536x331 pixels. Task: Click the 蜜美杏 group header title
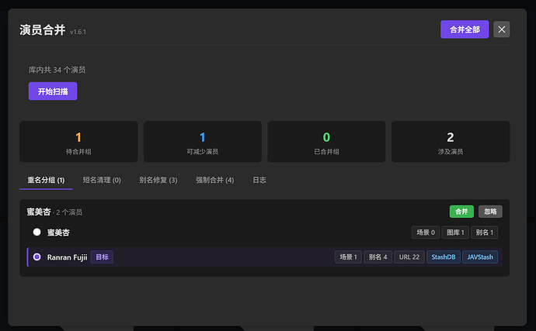pyautogui.click(x=39, y=212)
